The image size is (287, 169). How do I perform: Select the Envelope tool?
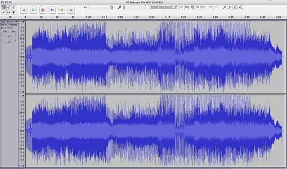pos(9,7)
